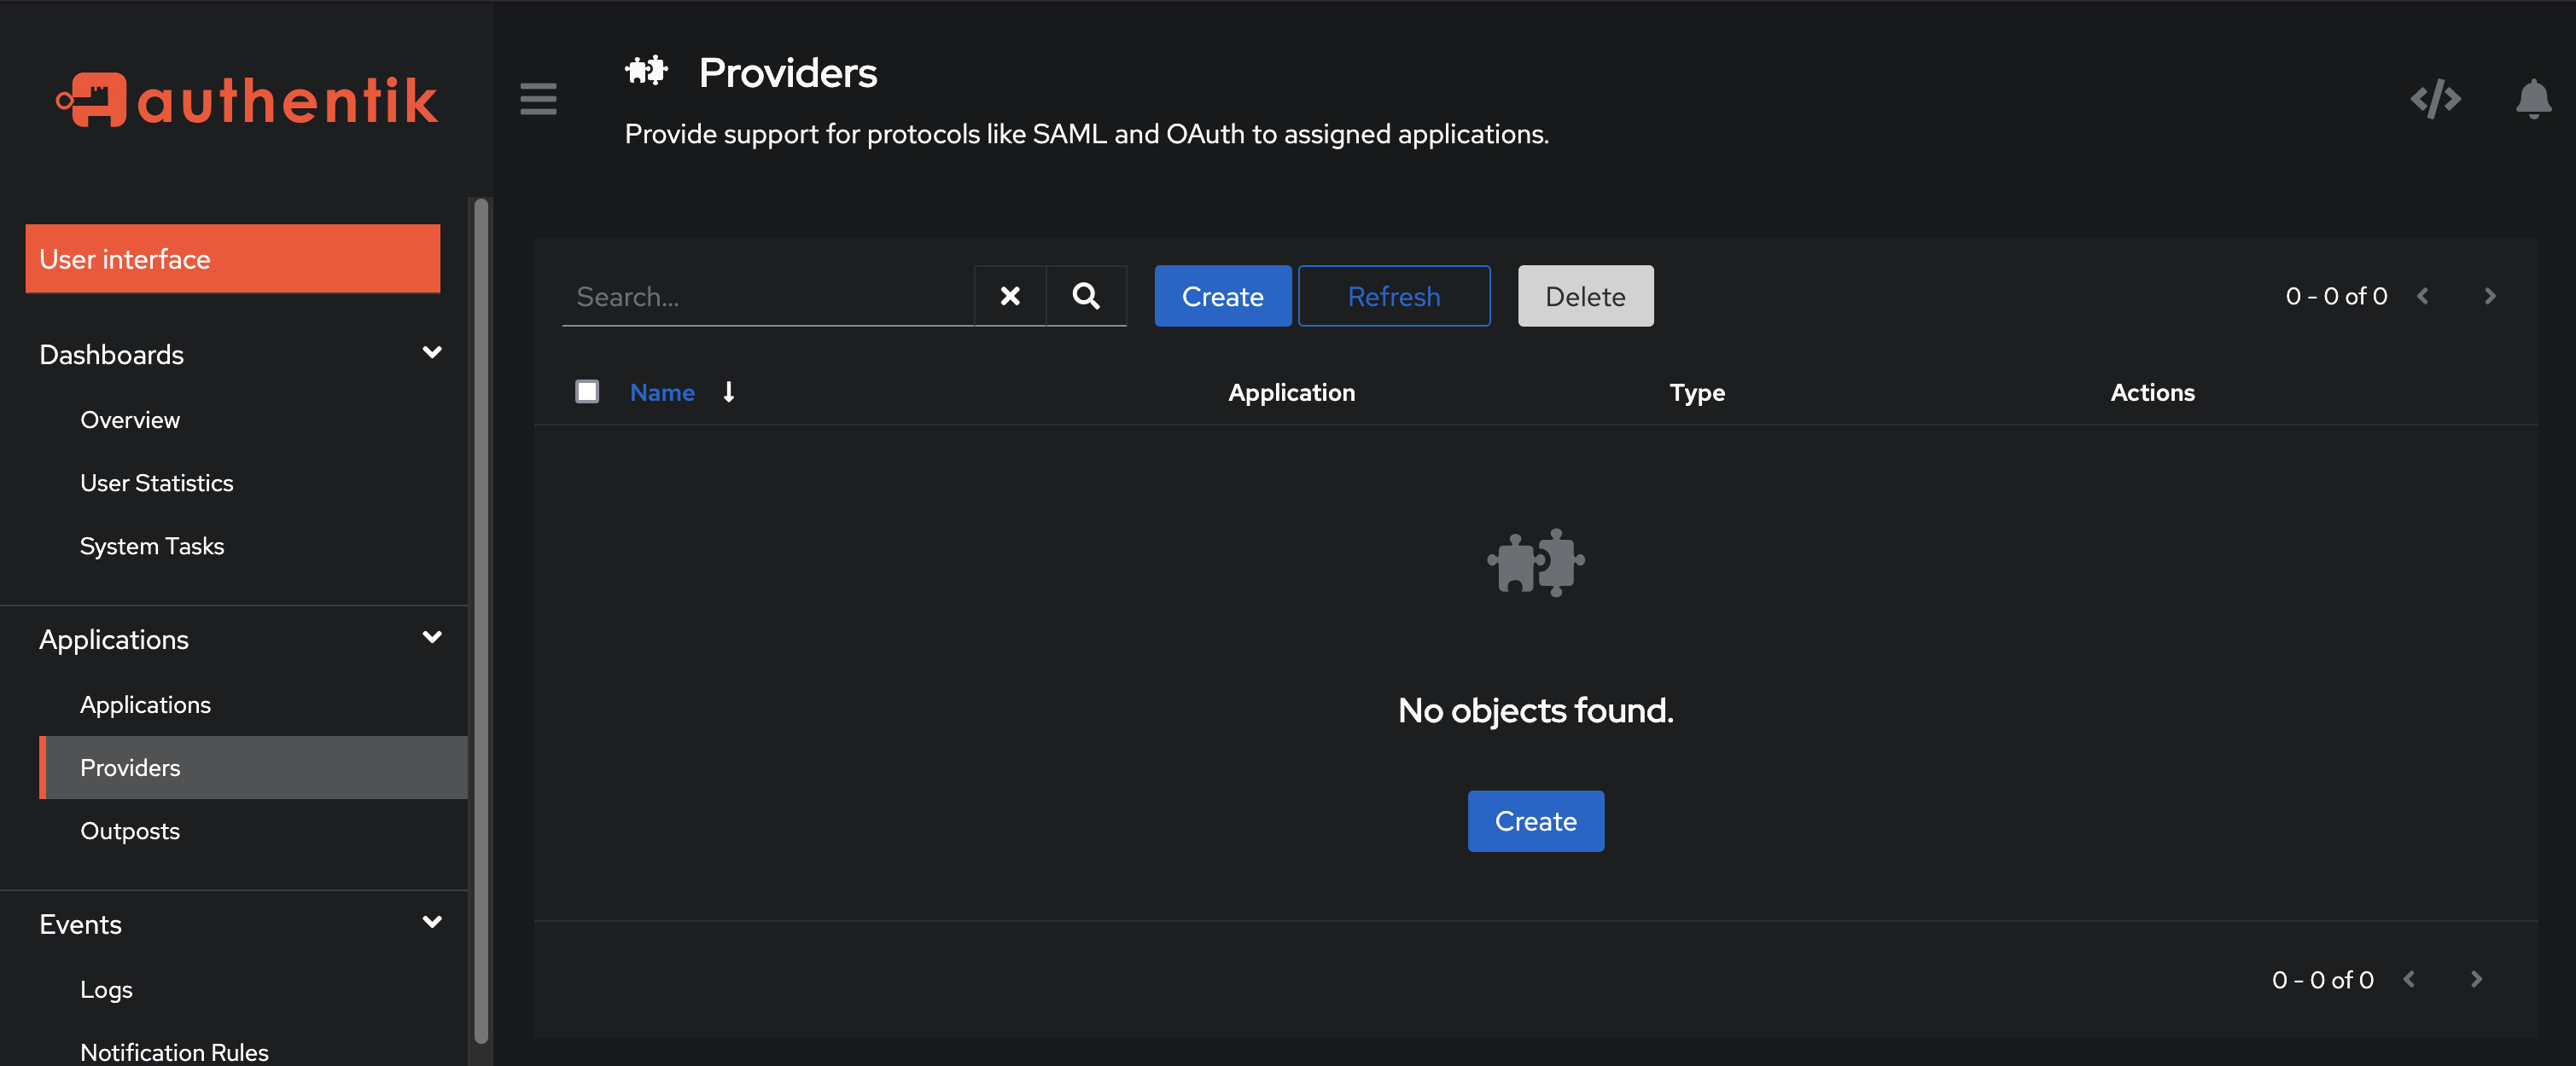Viewport: 2576px width, 1066px height.
Task: Click the sidebar vertical scrollbar
Action: [481, 619]
